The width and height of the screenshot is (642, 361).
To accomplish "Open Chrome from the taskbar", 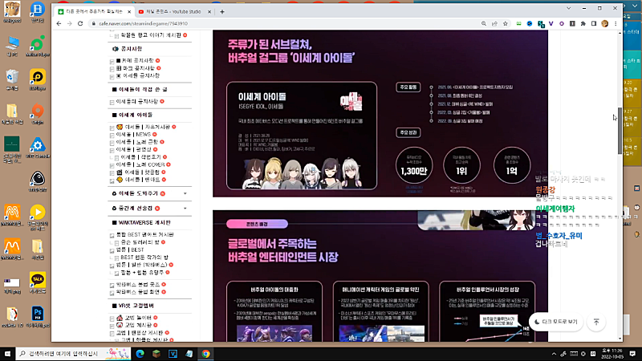I will [205, 354].
